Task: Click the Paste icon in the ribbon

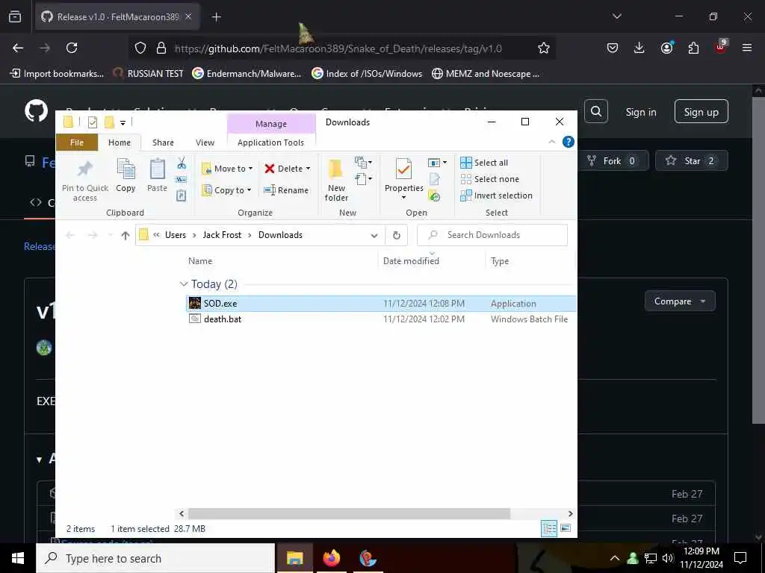Action: [x=157, y=169]
